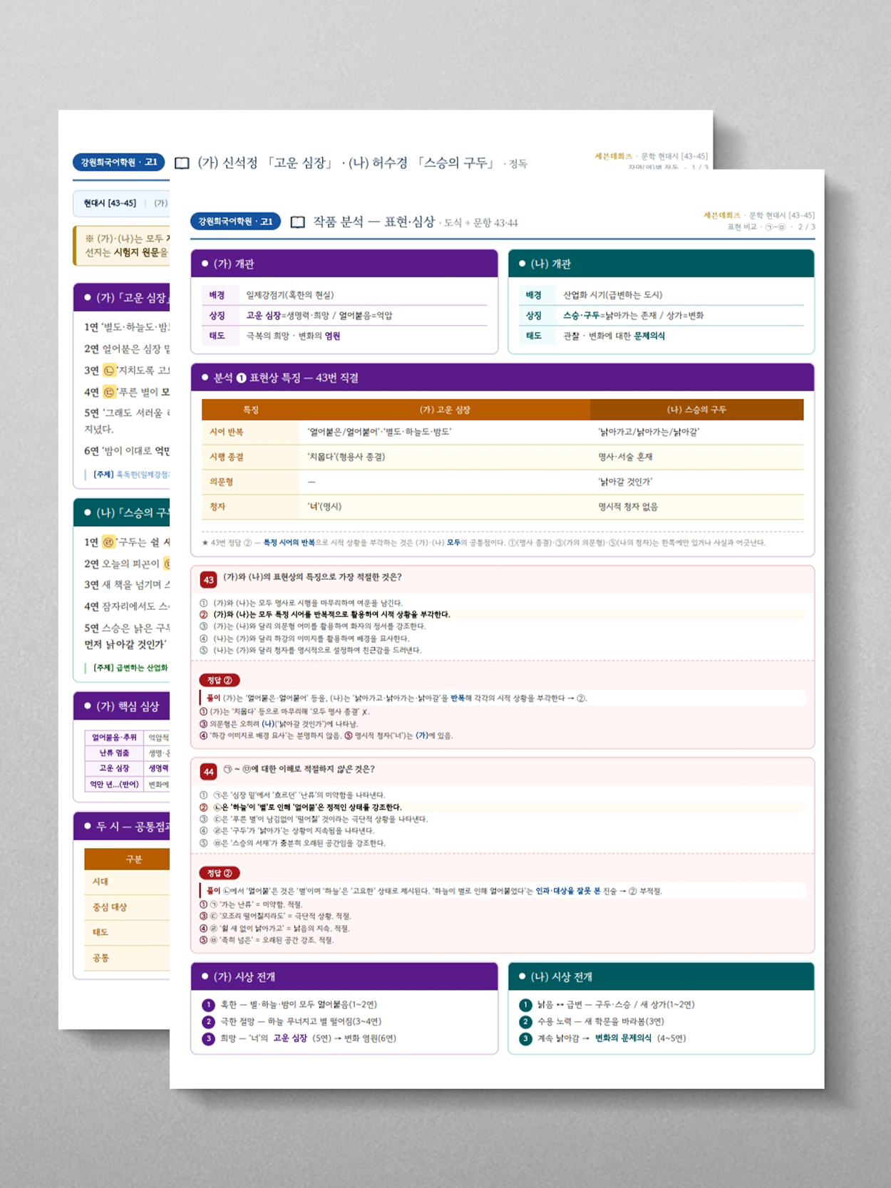Click circle 3 beside '희망 — 너의 고운 심장'
The height and width of the screenshot is (1188, 891).
208,1039
